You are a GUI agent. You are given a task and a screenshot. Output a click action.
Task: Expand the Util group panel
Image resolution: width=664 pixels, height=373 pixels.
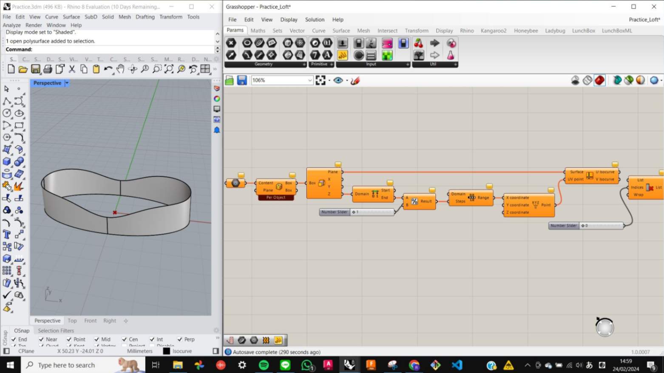point(455,65)
